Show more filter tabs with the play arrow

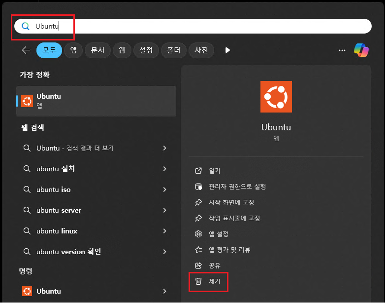pos(227,50)
